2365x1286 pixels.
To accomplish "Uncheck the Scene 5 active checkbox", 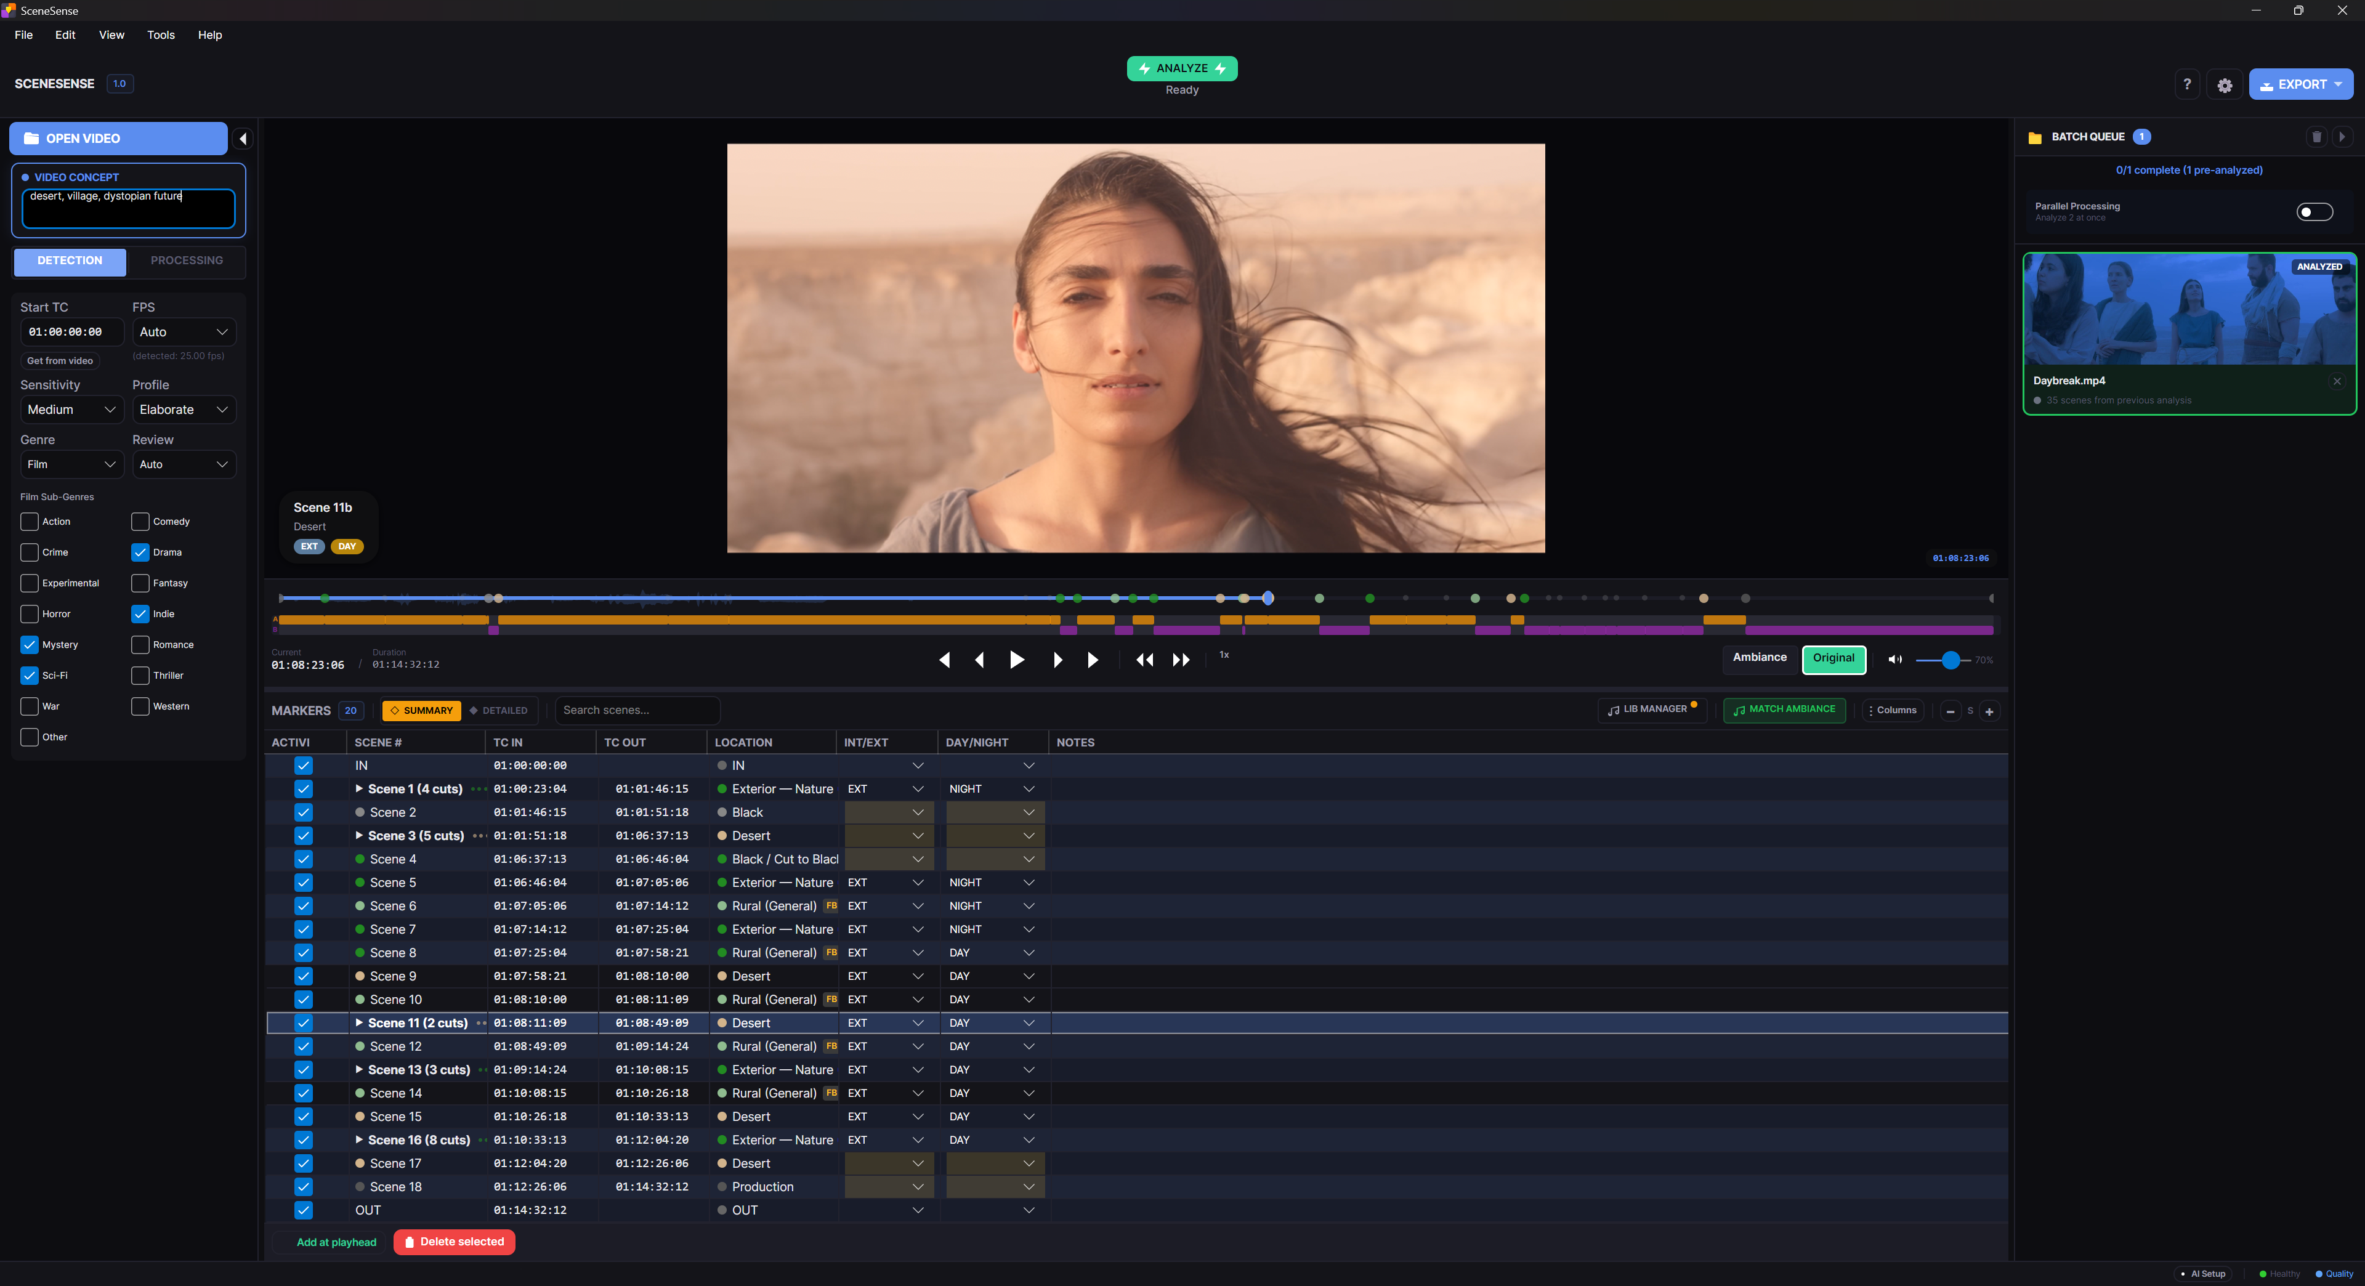I will point(303,882).
